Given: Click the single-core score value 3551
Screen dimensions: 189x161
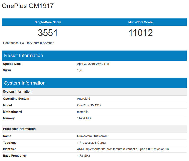Looking at the screenshot, I should coord(48,33).
